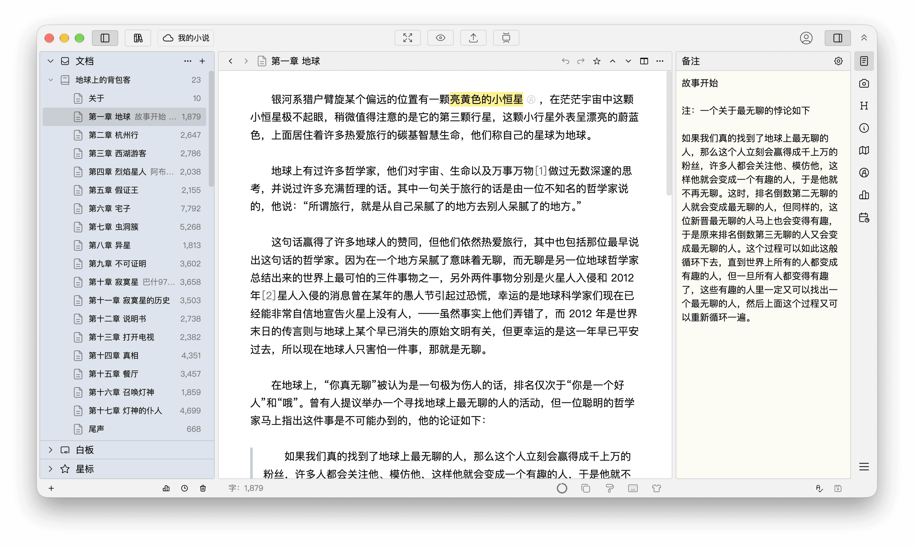
Task: Click the undo arrow
Action: 565,61
